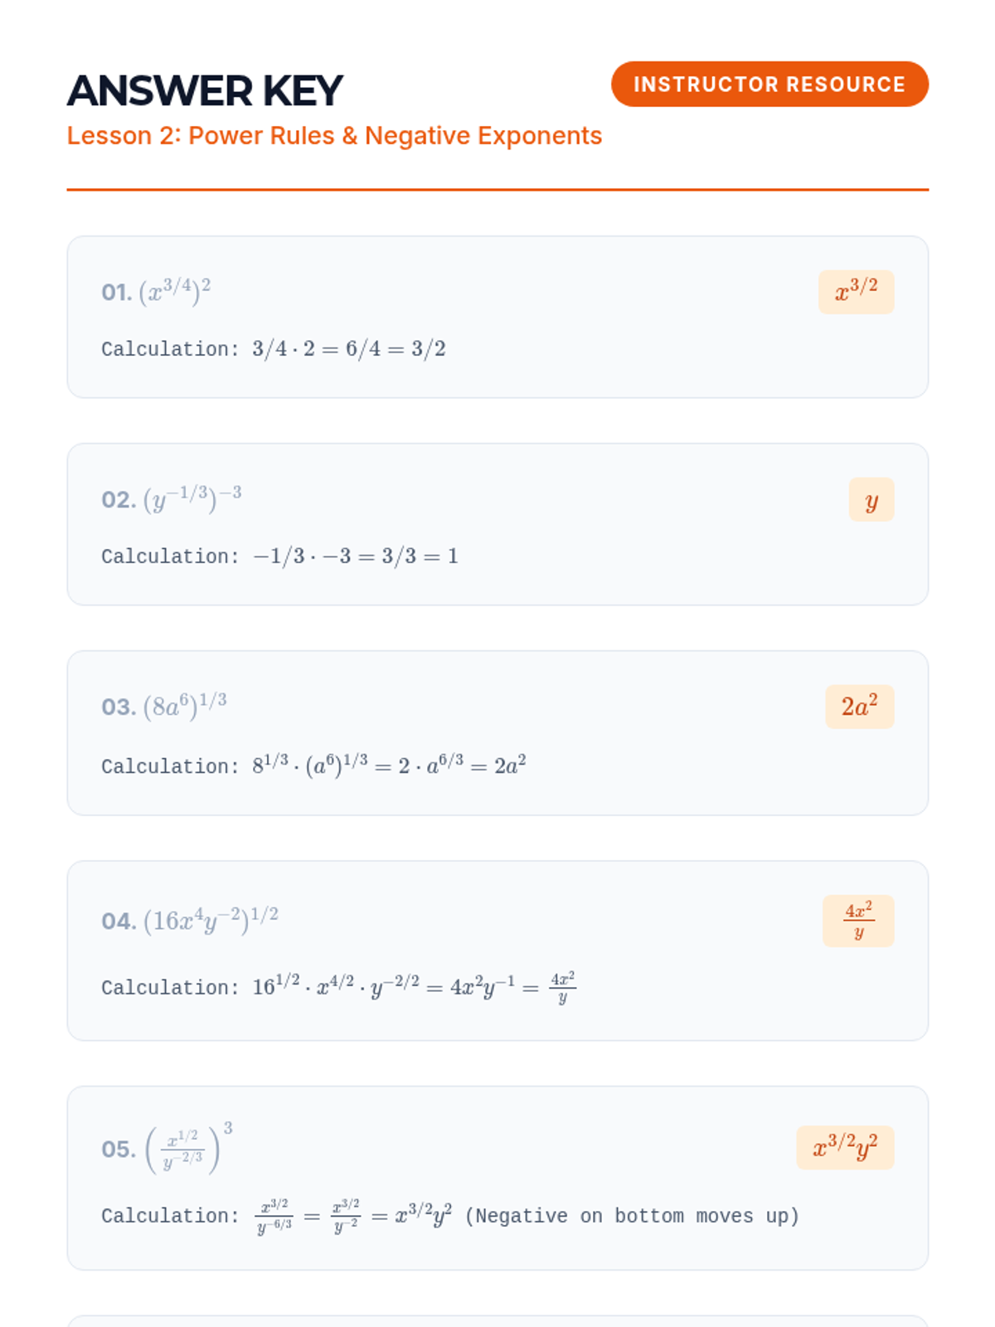The height and width of the screenshot is (1327, 995).
Task: Click the x^(3/2) answer badge for problem 01
Action: point(856,291)
